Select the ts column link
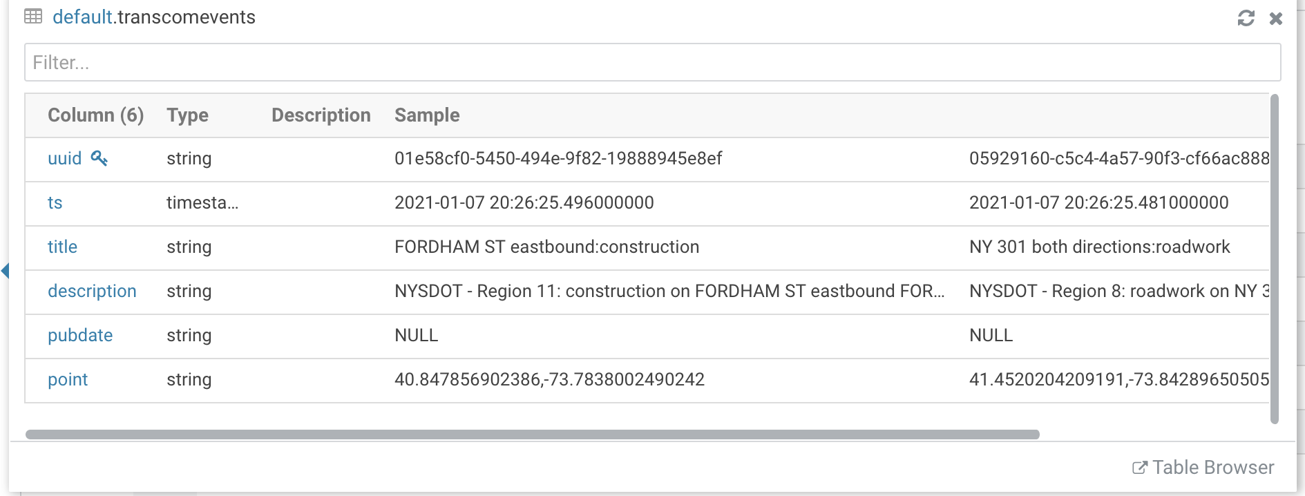This screenshot has width=1305, height=496. pyautogui.click(x=55, y=202)
